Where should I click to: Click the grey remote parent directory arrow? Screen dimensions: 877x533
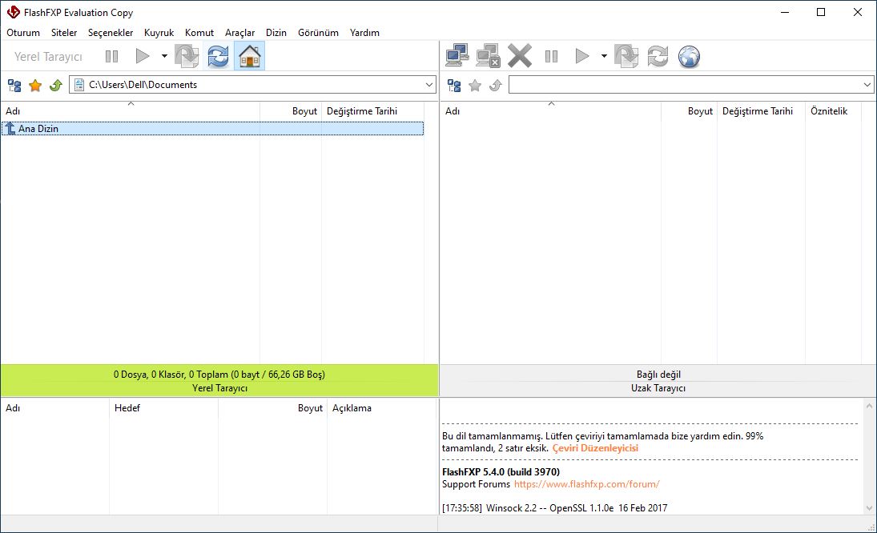pyautogui.click(x=496, y=85)
